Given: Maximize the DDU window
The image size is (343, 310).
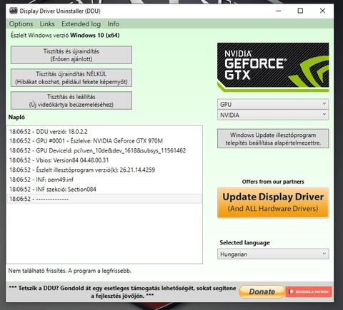Looking at the screenshot, I should pos(300,11).
